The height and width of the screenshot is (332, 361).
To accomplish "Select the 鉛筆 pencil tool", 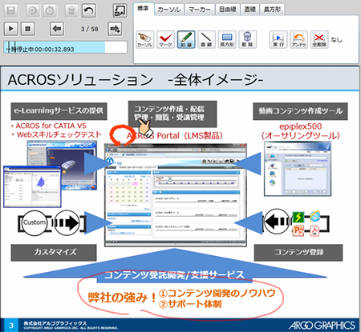I will [x=186, y=39].
